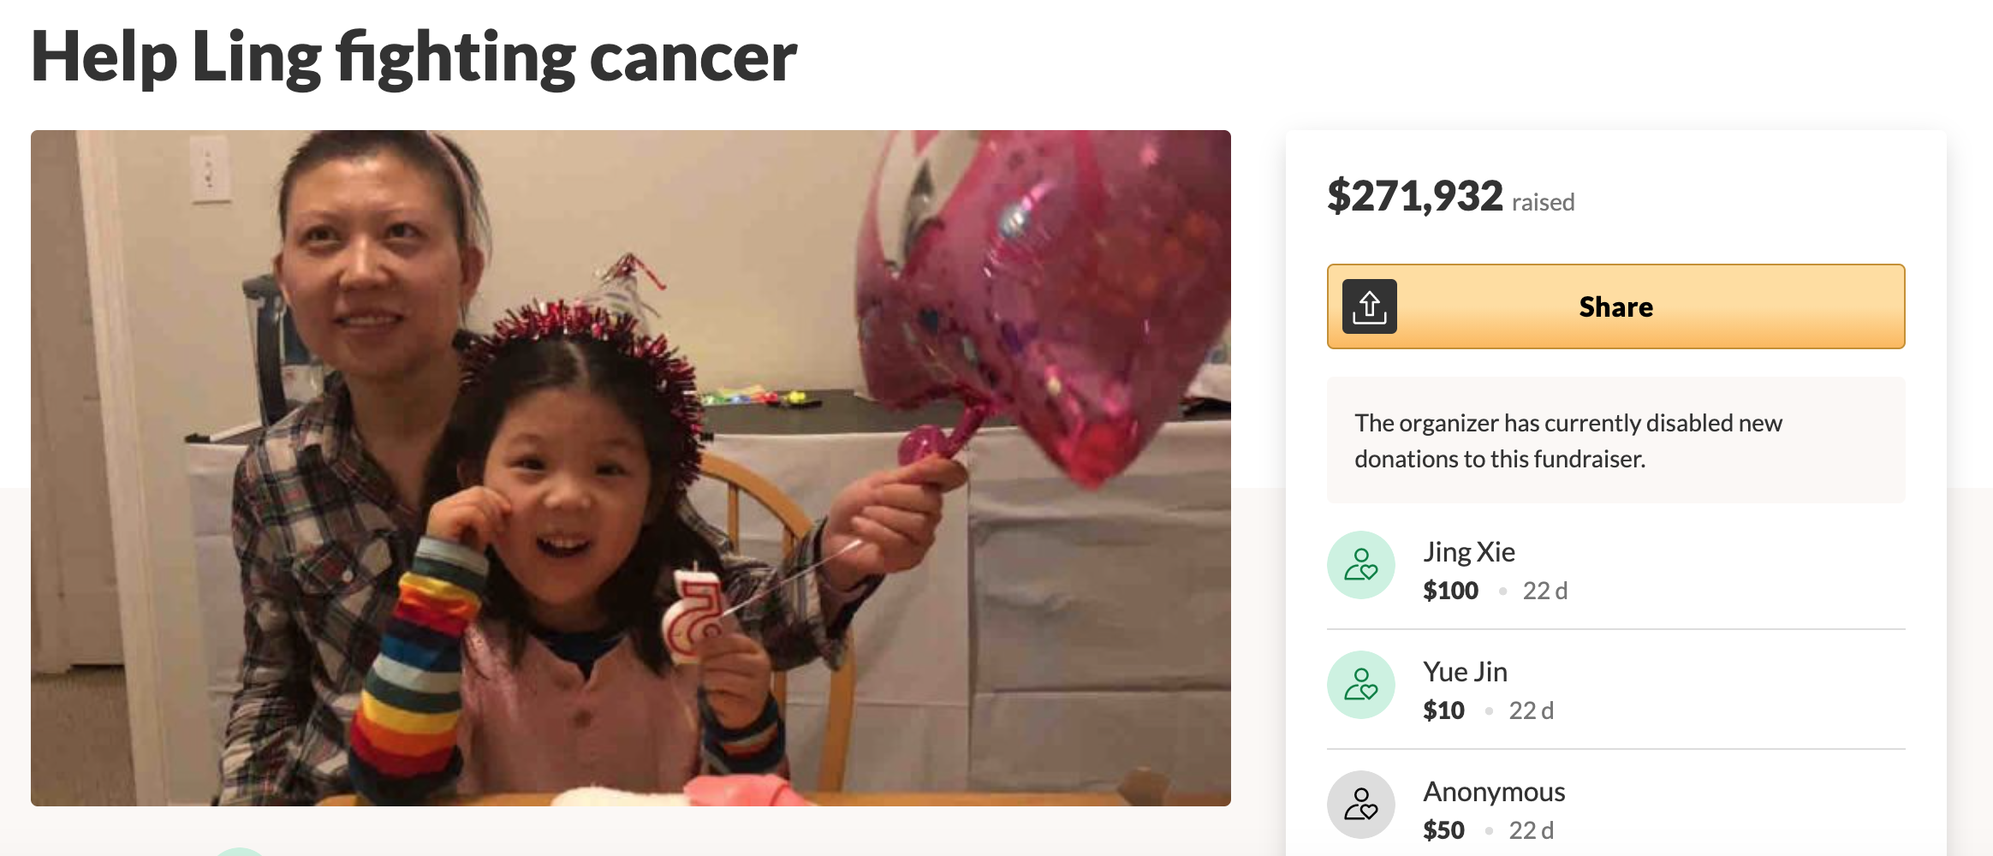
Task: Select the Anonymous donor name
Action: tap(1494, 792)
